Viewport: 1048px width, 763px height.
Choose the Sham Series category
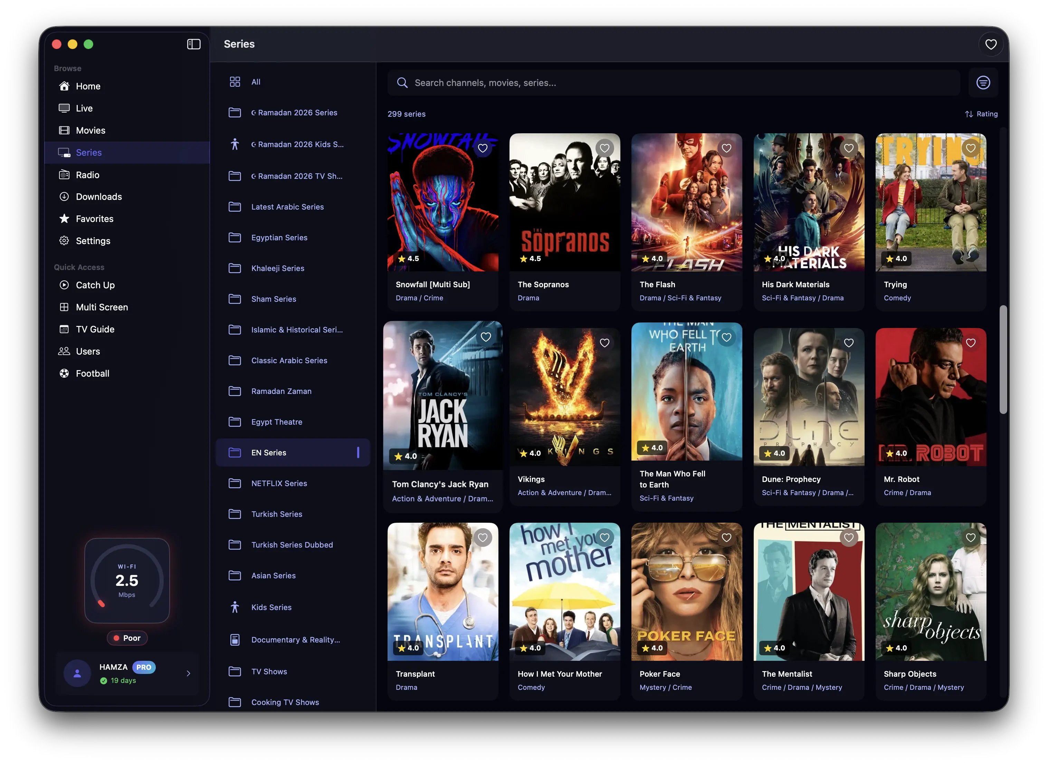pyautogui.click(x=293, y=299)
